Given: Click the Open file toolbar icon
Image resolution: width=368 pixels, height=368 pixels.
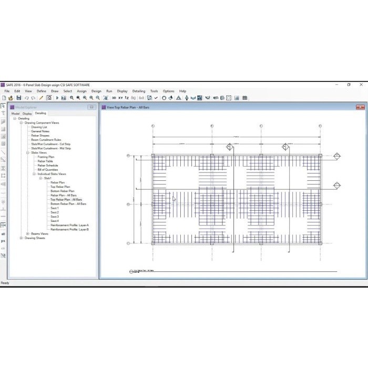Looking at the screenshot, I should point(11,98).
